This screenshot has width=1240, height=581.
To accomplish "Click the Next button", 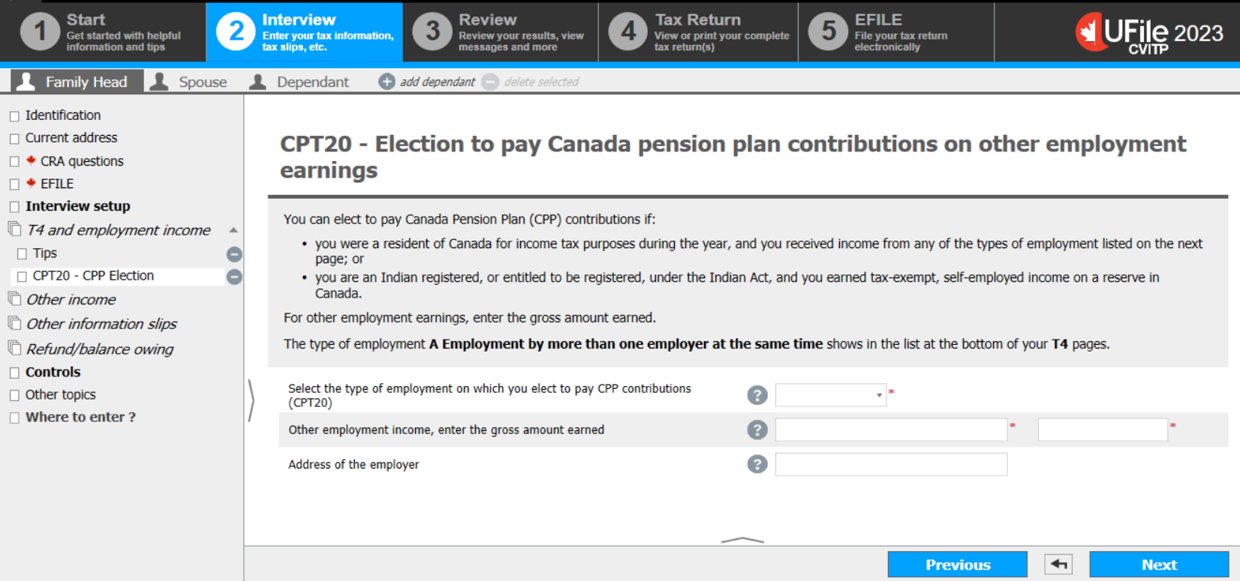I will [1159, 565].
